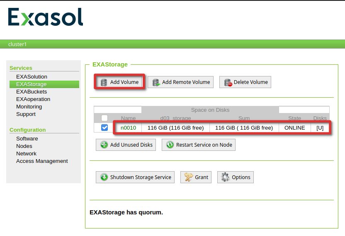Click the ONLINE state cell
345x236 pixels.
click(x=294, y=128)
